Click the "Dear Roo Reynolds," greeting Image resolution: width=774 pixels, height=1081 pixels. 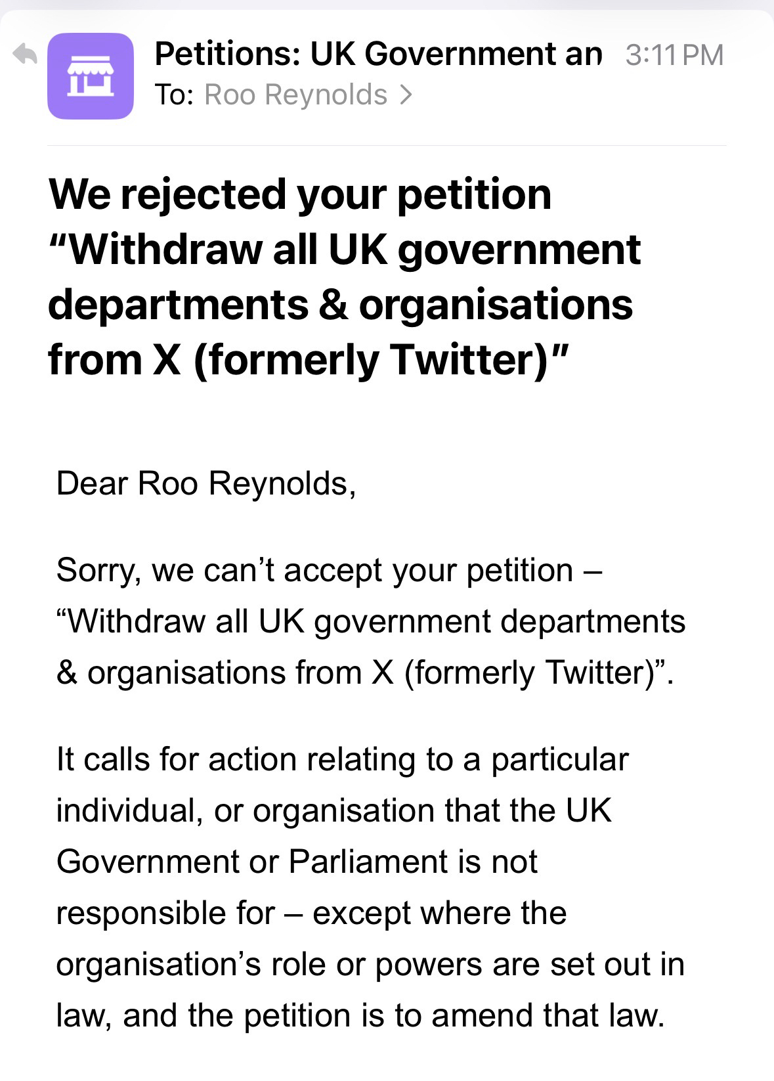coord(206,484)
